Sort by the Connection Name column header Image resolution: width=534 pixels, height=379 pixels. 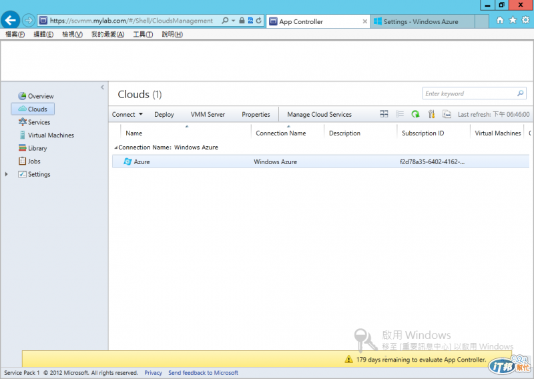click(x=281, y=133)
